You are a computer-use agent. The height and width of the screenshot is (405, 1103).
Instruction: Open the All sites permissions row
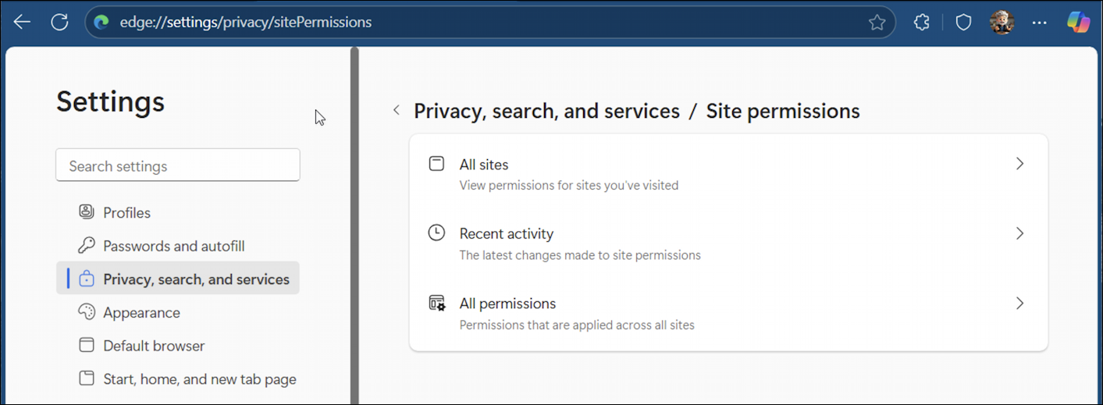click(728, 173)
